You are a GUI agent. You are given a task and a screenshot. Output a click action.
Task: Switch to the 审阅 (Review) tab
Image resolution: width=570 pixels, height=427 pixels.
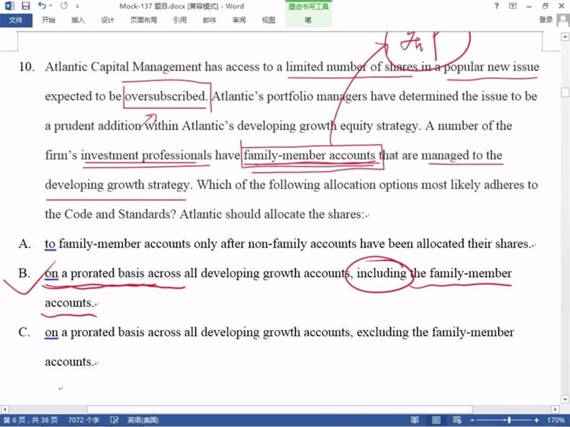(239, 20)
